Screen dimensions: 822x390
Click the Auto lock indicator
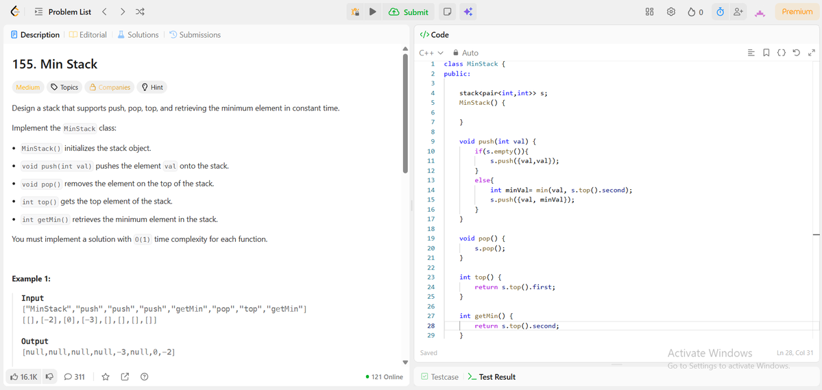(466, 52)
